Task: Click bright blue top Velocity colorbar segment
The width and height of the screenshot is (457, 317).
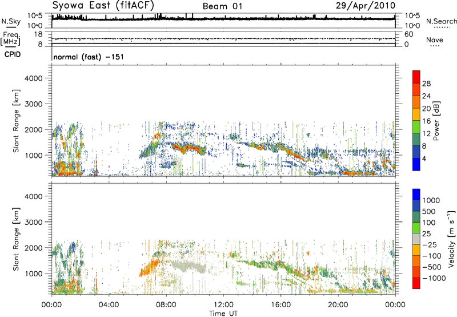Action: (416, 195)
